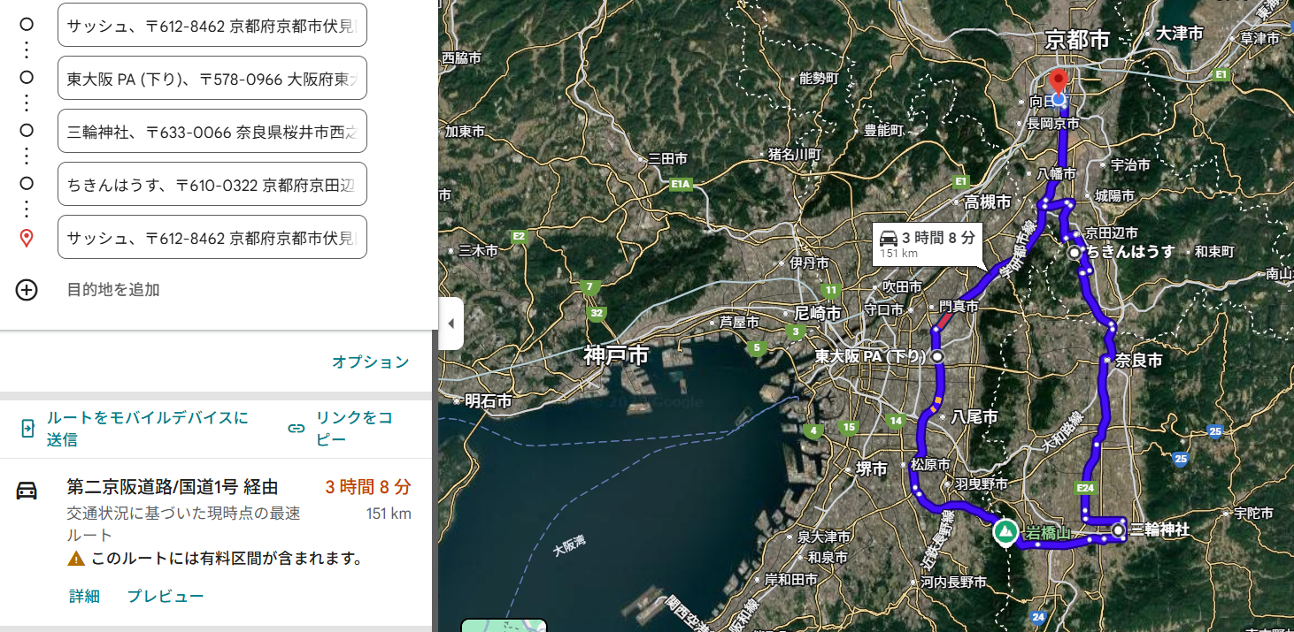Click the 八尾市 map label
The height and width of the screenshot is (632, 1294).
(973, 416)
